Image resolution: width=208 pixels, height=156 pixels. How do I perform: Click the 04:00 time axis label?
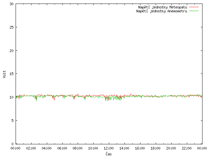point(46,148)
